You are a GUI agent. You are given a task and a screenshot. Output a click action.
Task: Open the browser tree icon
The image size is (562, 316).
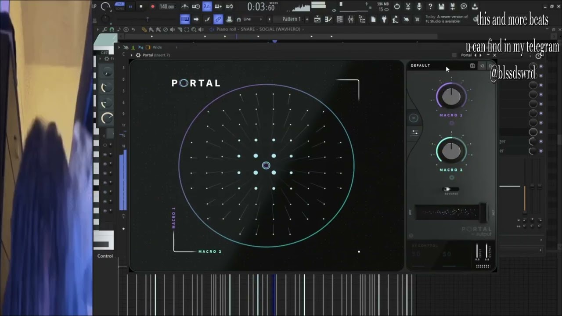(x=362, y=19)
